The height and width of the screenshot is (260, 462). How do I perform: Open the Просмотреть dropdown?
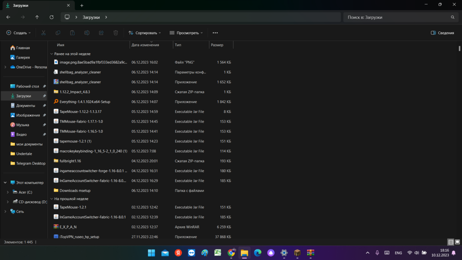[x=186, y=33]
